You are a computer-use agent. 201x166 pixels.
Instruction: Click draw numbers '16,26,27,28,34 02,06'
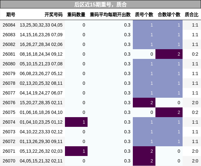pyautogui.click(x=41, y=44)
